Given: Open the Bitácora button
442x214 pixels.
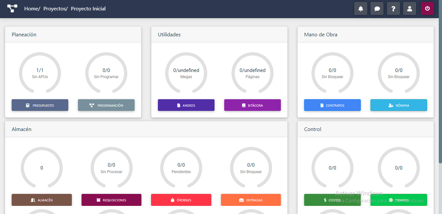Looking at the screenshot, I should pyautogui.click(x=252, y=105).
